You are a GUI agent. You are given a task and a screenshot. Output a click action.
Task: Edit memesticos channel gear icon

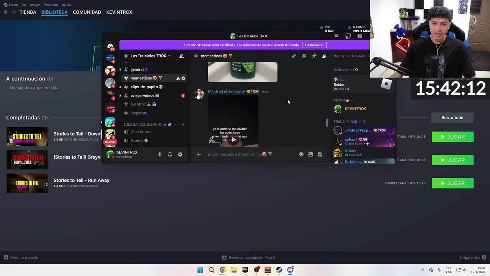tap(183, 78)
